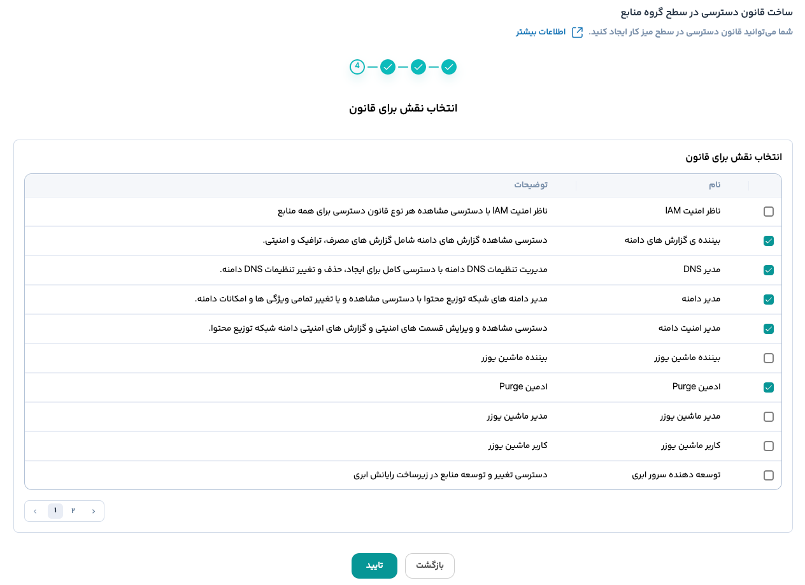Click the first completed step at stepper's right end
The width and height of the screenshot is (805, 585).
pos(449,67)
